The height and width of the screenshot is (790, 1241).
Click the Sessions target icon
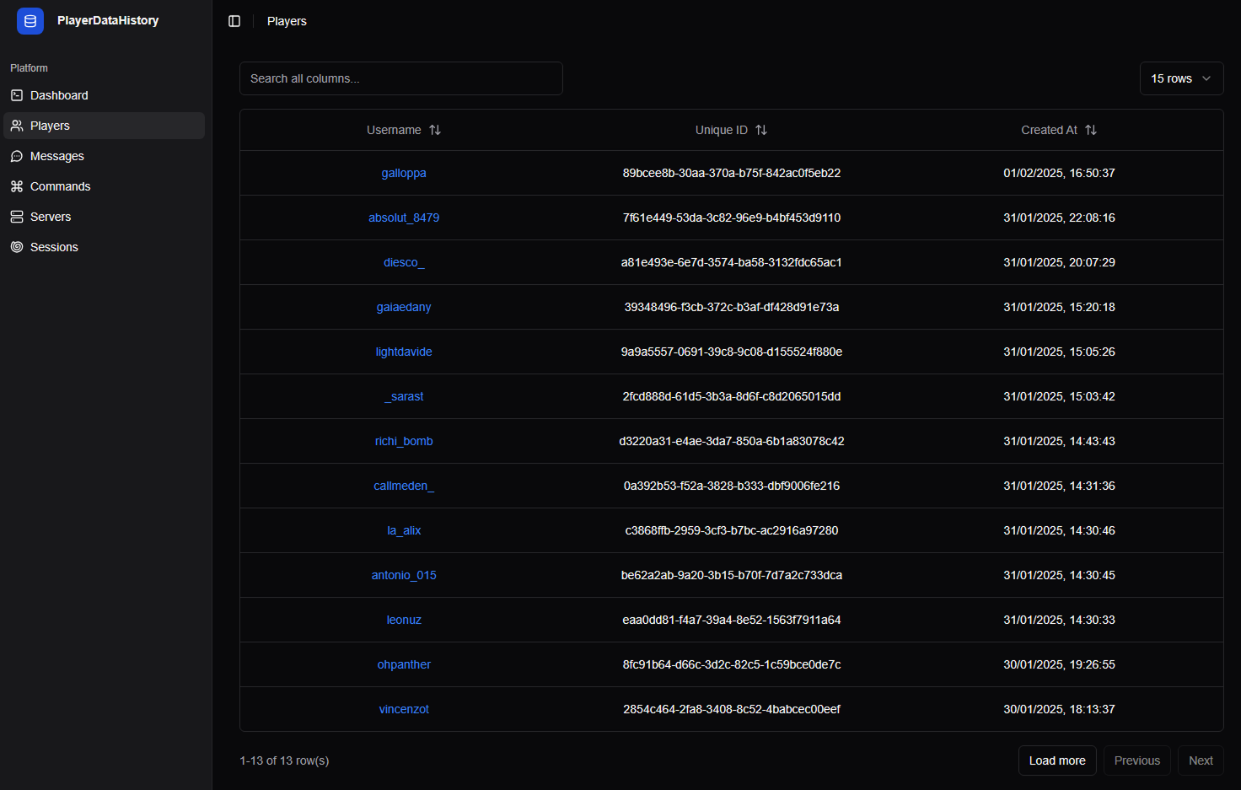(x=17, y=247)
